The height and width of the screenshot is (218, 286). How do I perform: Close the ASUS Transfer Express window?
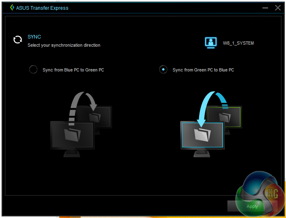coord(278,8)
